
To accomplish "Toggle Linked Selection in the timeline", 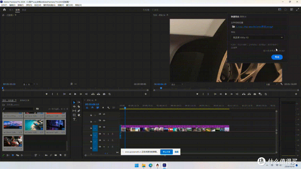I will [98, 108].
